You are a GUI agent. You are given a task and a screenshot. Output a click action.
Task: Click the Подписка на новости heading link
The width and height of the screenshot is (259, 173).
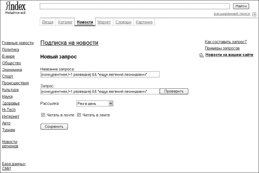tap(69, 43)
